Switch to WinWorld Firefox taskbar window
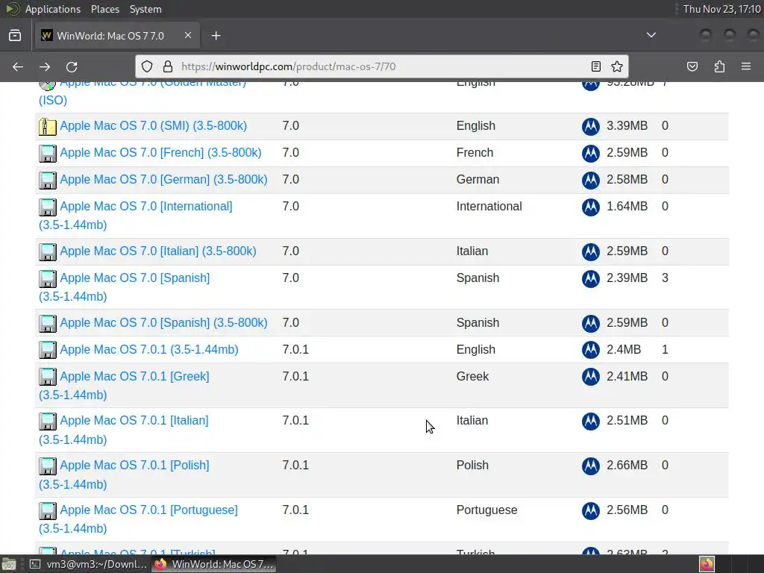764x573 pixels. (x=213, y=564)
